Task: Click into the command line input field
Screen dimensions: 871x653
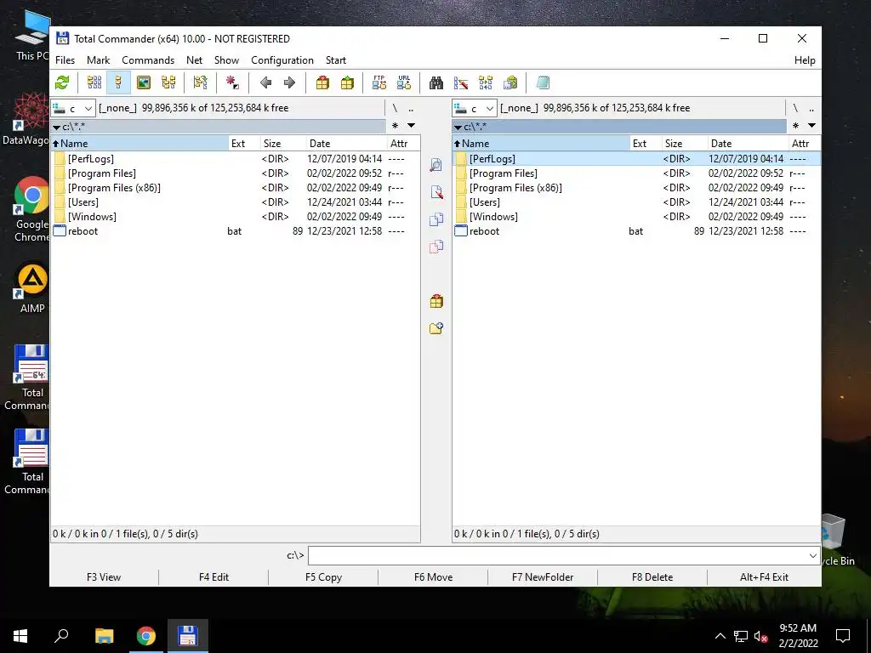Action: pos(557,555)
